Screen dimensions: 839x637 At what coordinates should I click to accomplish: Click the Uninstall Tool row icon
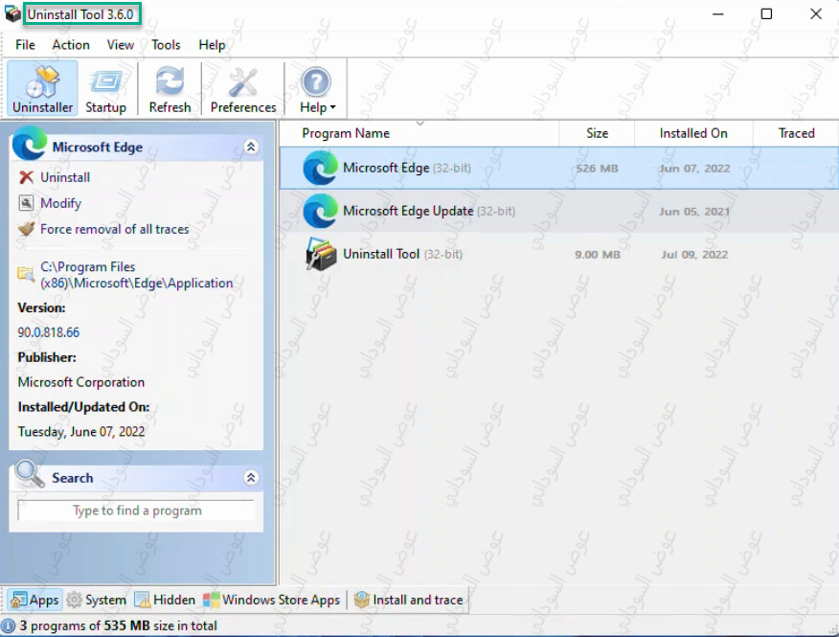(x=321, y=254)
